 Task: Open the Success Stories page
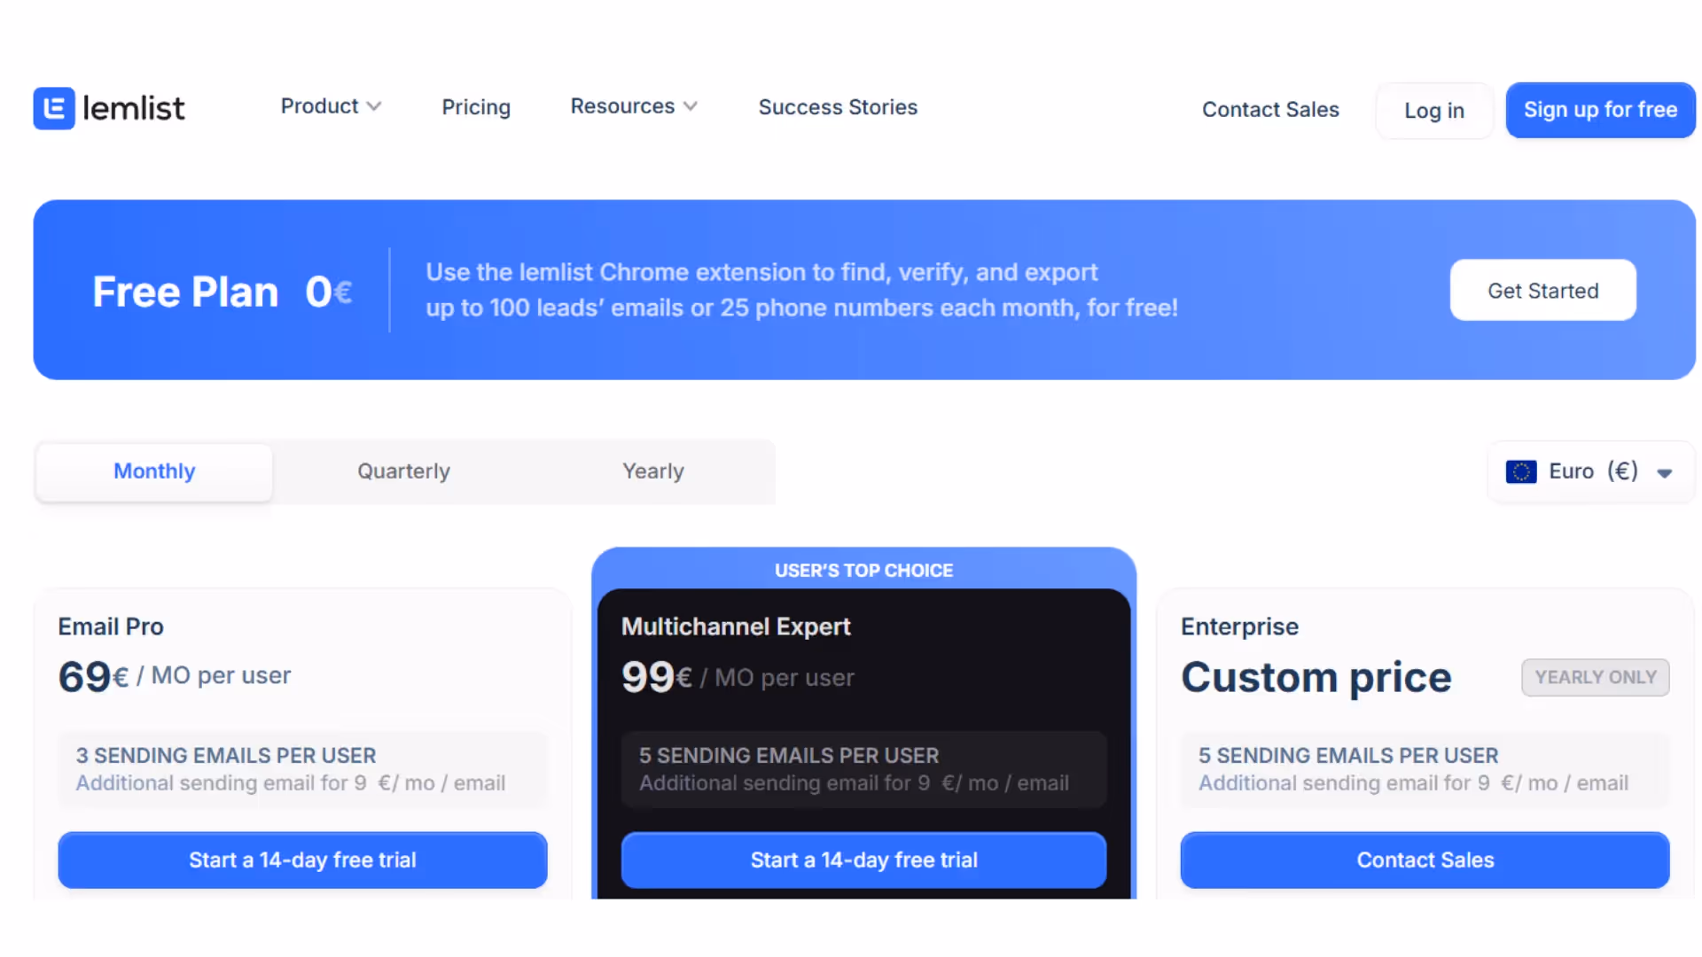[x=838, y=107]
